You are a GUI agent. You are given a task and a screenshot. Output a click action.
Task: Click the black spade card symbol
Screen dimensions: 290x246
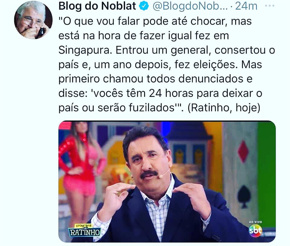point(244,196)
